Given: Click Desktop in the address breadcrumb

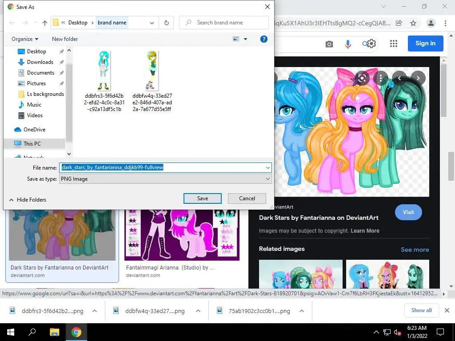Looking at the screenshot, I should coord(78,23).
